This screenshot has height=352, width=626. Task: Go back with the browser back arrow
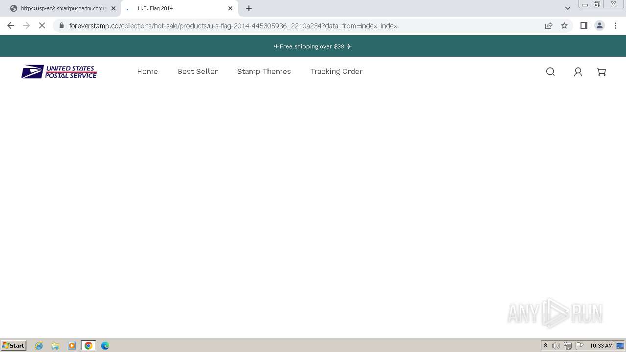pyautogui.click(x=11, y=25)
